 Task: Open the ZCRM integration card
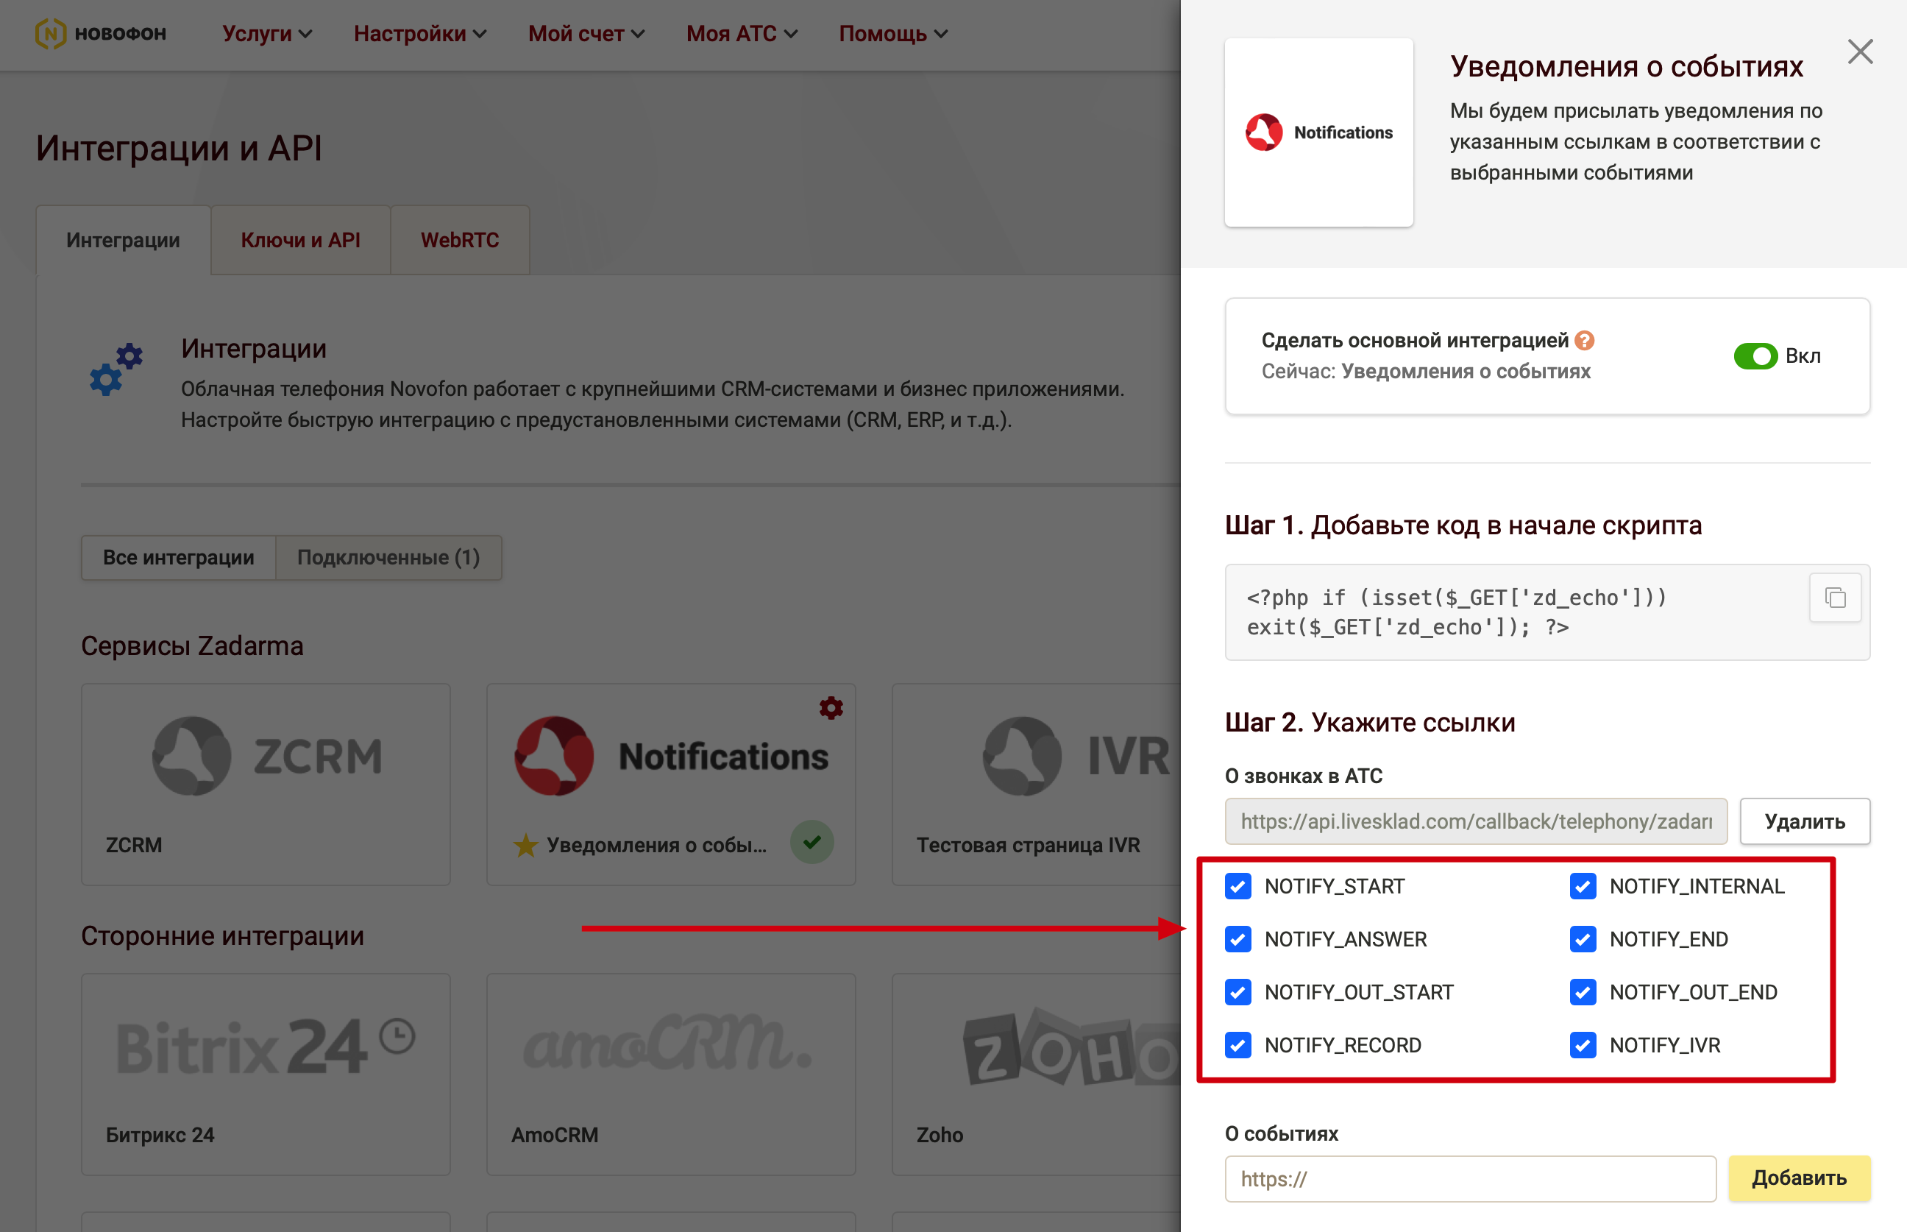pos(266,784)
